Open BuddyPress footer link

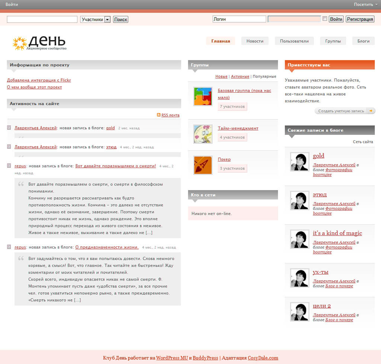205,358
